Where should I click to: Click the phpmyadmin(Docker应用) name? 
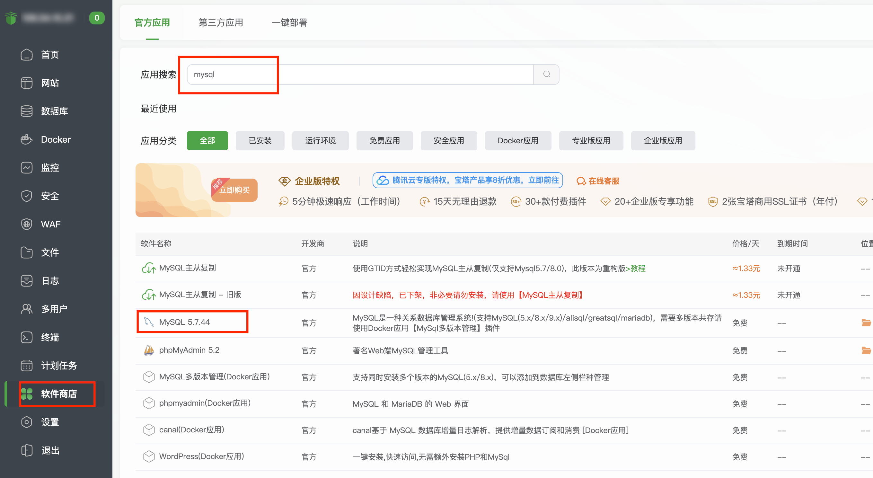coord(205,403)
